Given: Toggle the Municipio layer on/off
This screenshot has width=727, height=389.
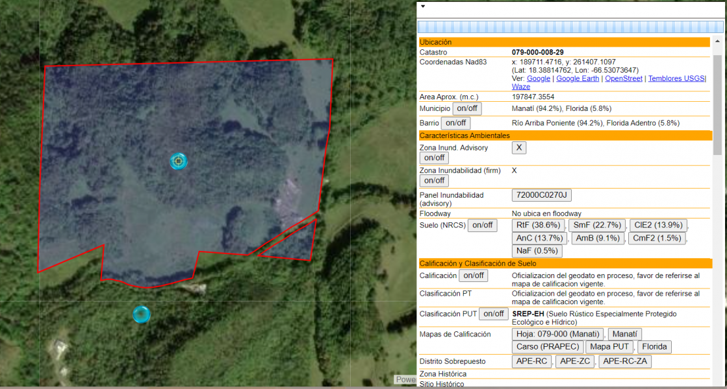Looking at the screenshot, I should [466, 108].
